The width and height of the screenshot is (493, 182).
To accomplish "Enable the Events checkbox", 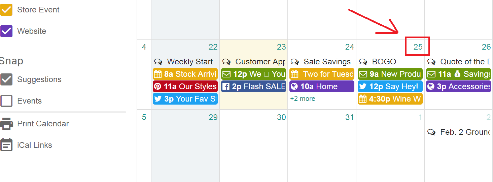I will [x=6, y=101].
